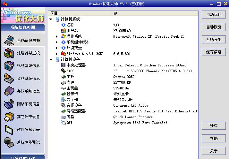
Task: Click the 用户名 users icon
Action: [x=64, y=31]
